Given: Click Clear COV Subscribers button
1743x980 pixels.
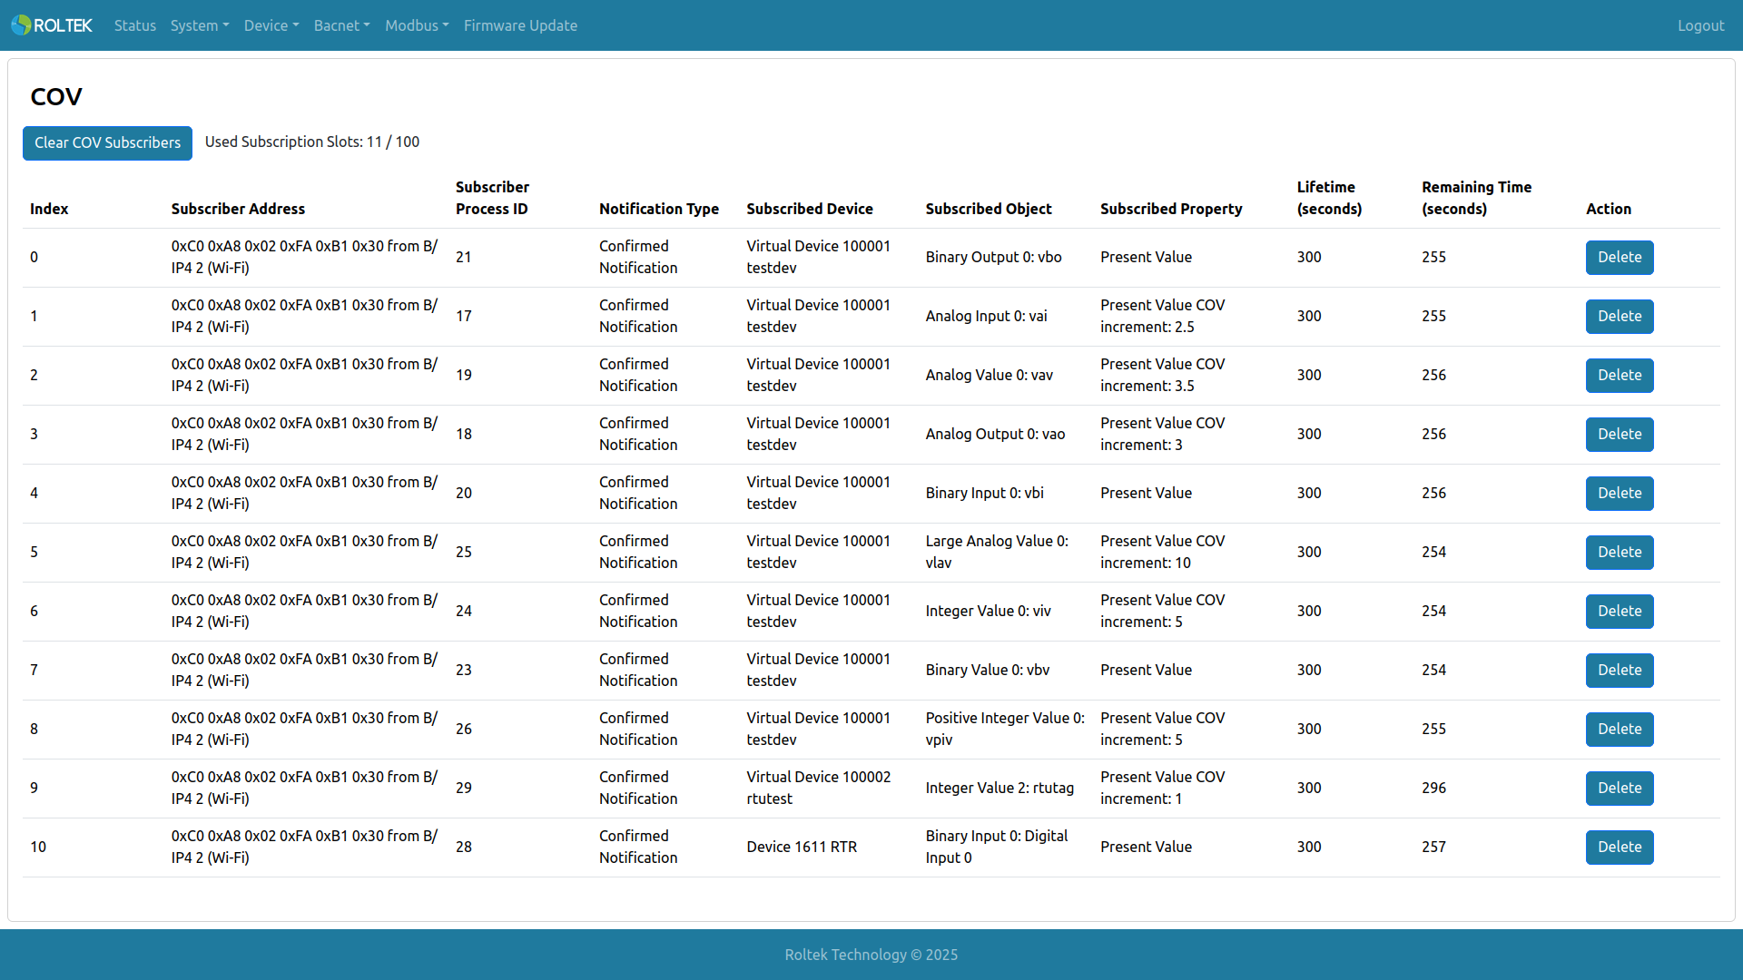Looking at the screenshot, I should click(x=107, y=142).
